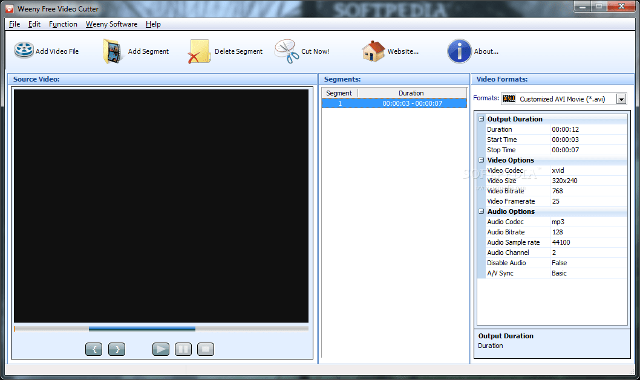Viewport: 640px width, 380px height.
Task: Click the Add Segment label
Action: coord(148,51)
